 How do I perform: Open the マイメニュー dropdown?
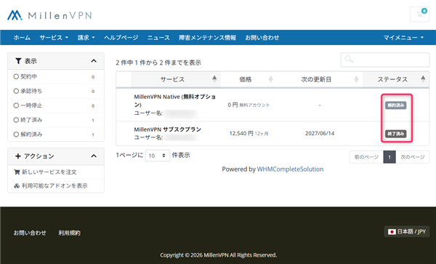[x=403, y=38]
